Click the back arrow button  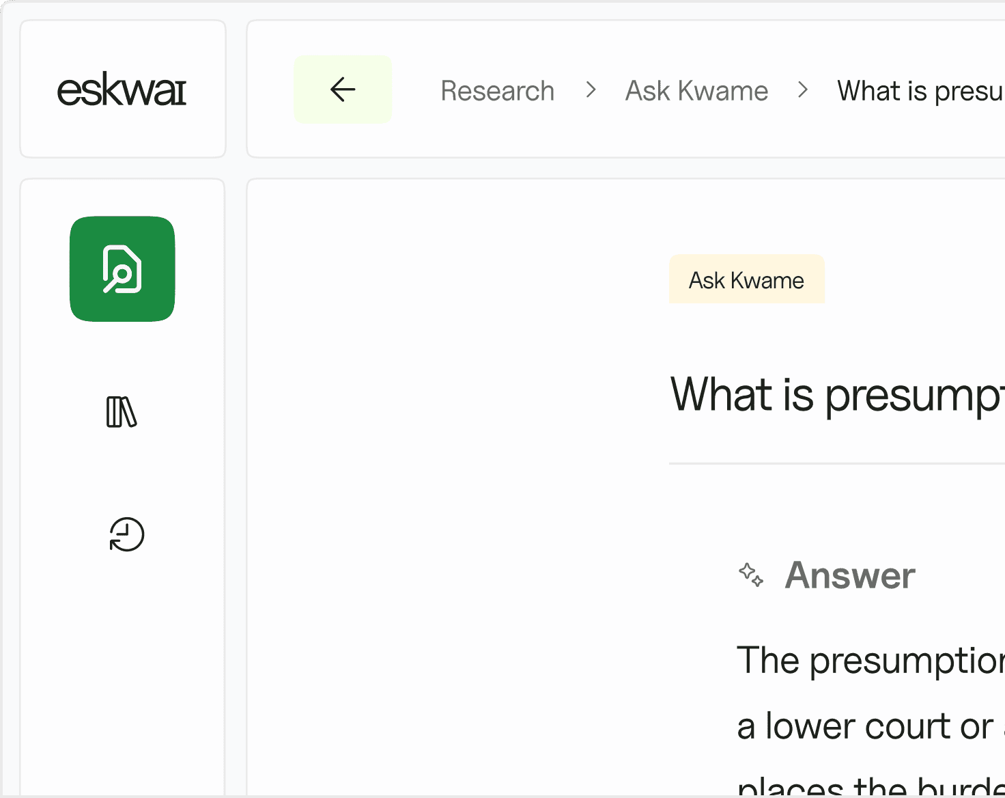coord(343,90)
